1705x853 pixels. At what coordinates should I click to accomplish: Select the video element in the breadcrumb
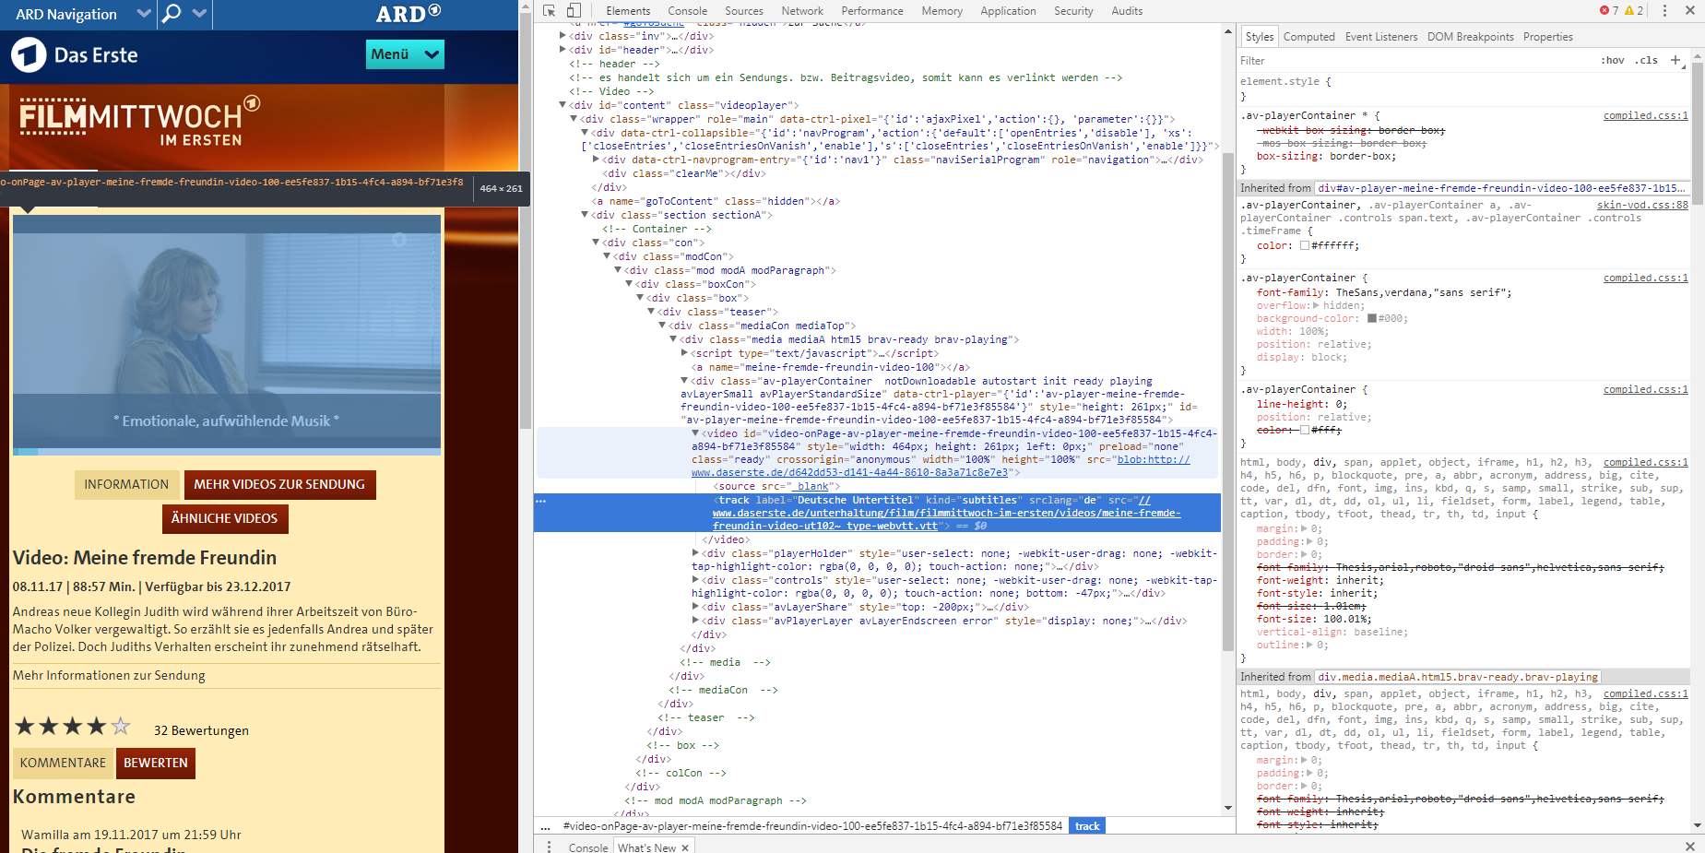click(812, 826)
